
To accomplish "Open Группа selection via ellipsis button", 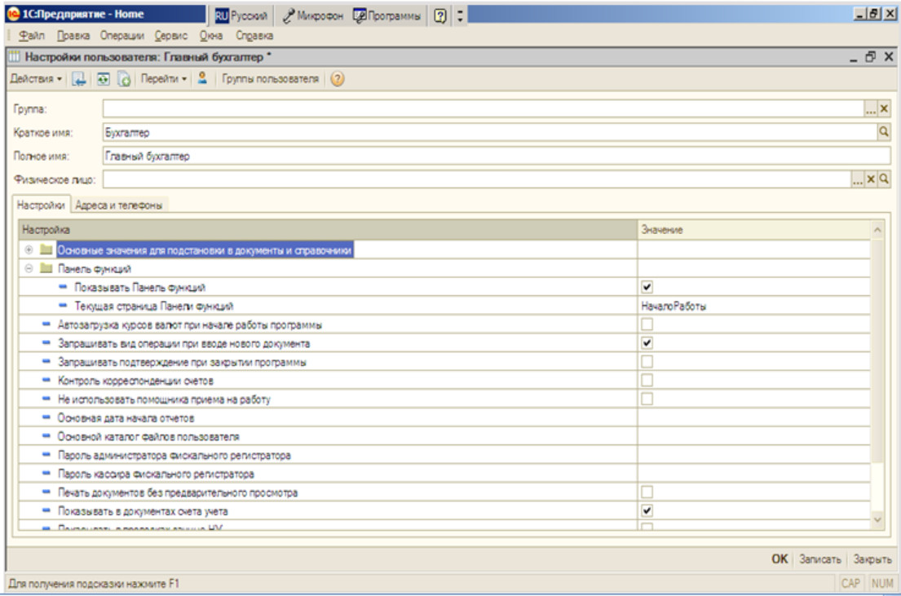I will (871, 108).
